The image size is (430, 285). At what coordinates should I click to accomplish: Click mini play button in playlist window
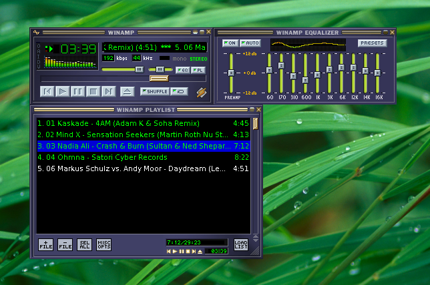pos(175,251)
